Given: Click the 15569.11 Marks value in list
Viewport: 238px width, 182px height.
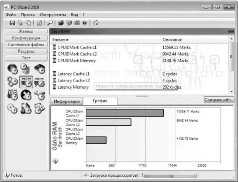Looking at the screenshot, I should tap(176, 47).
